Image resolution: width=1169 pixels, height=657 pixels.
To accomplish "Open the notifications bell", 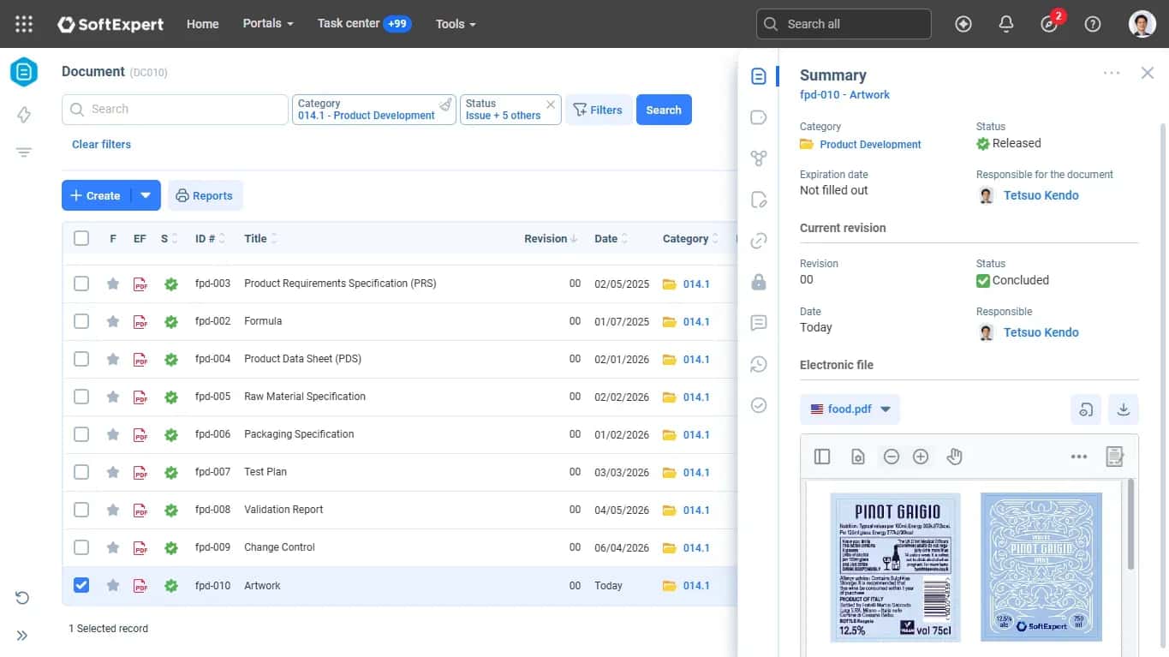I will click(x=1006, y=24).
